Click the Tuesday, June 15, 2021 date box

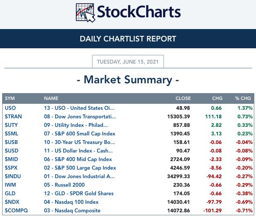tap(128, 62)
